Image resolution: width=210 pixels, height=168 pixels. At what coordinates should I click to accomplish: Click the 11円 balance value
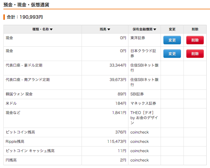(122, 151)
